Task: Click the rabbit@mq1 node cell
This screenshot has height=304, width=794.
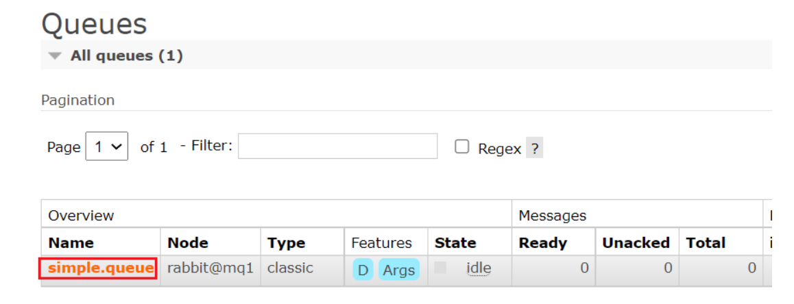Action: [210, 268]
